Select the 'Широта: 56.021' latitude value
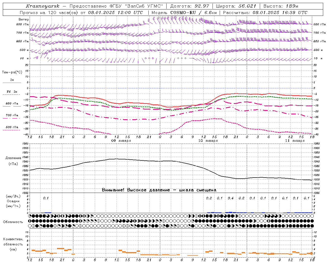This screenshot has width=327, height=262. point(236,6)
